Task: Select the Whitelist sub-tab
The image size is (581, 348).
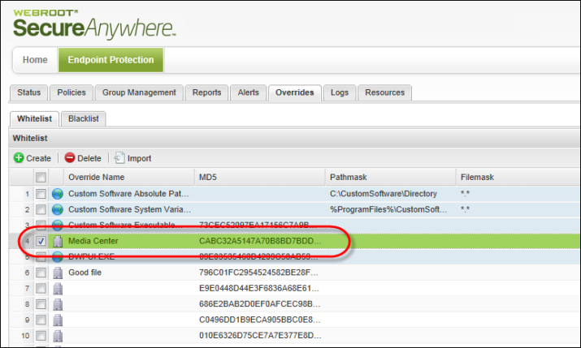Action: click(x=34, y=118)
